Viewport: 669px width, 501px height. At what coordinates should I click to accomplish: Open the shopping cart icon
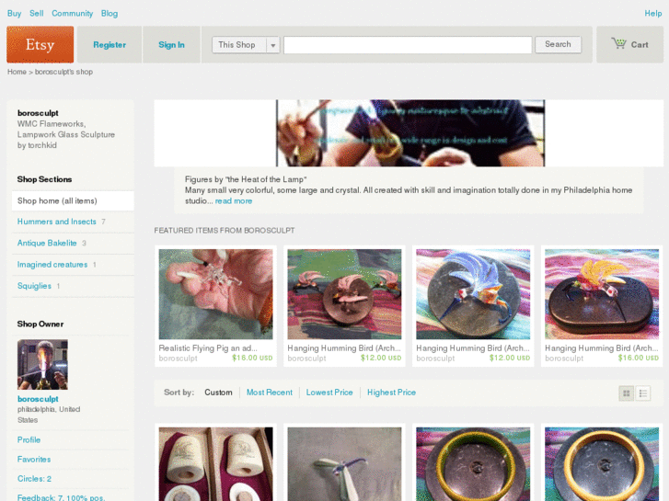tap(618, 43)
